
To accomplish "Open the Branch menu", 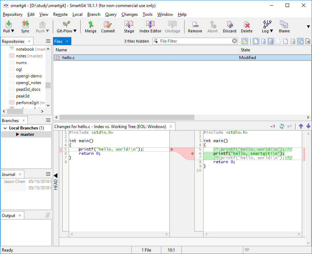I will [94, 14].
